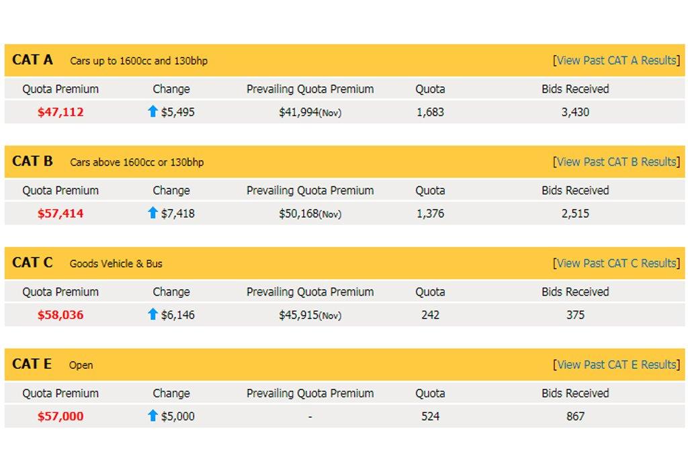Open View Past CAT A Results link

click(x=617, y=60)
